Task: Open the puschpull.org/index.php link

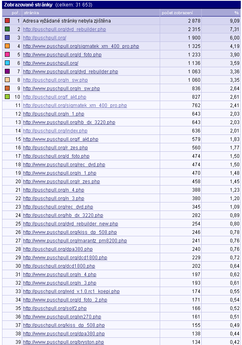Action: (55, 131)
